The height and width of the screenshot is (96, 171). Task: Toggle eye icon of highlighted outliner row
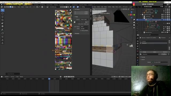(166, 20)
